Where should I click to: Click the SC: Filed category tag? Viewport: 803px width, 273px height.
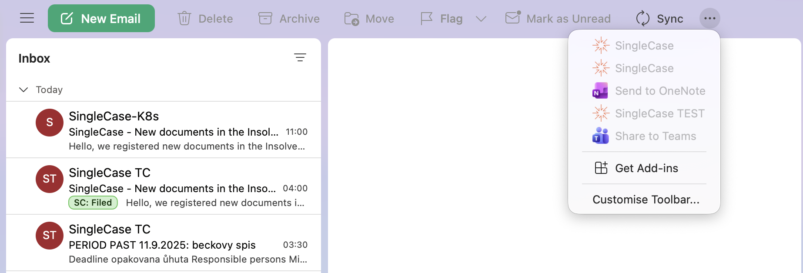pyautogui.click(x=93, y=203)
